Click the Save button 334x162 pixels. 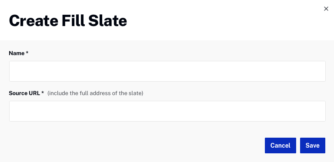coord(313,145)
